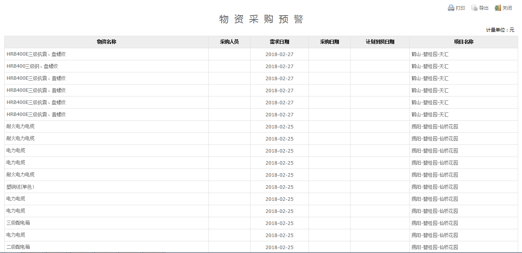This screenshot has width=522, height=253.
Task: Click the 计量单位：元 label
Action: click(x=500, y=30)
